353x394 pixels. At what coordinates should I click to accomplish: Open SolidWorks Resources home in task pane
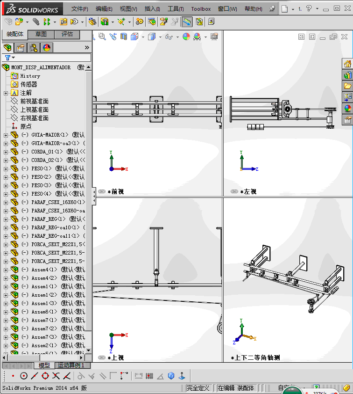coord(347,64)
